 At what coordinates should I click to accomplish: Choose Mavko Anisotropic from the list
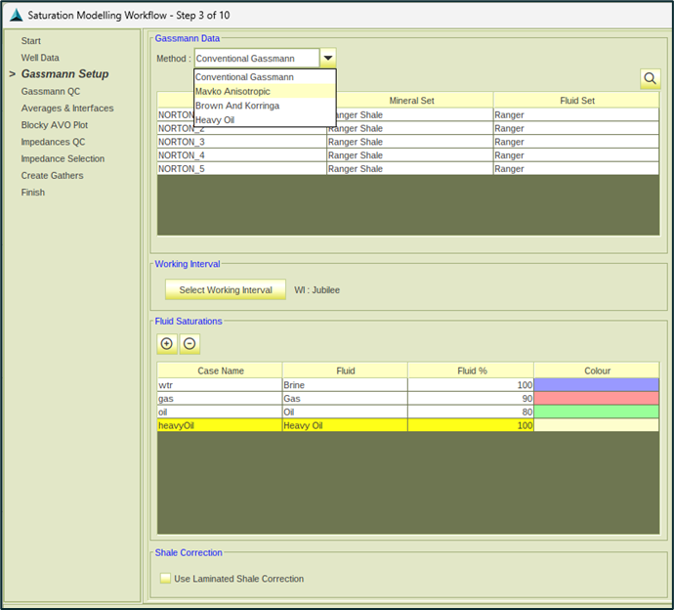265,91
